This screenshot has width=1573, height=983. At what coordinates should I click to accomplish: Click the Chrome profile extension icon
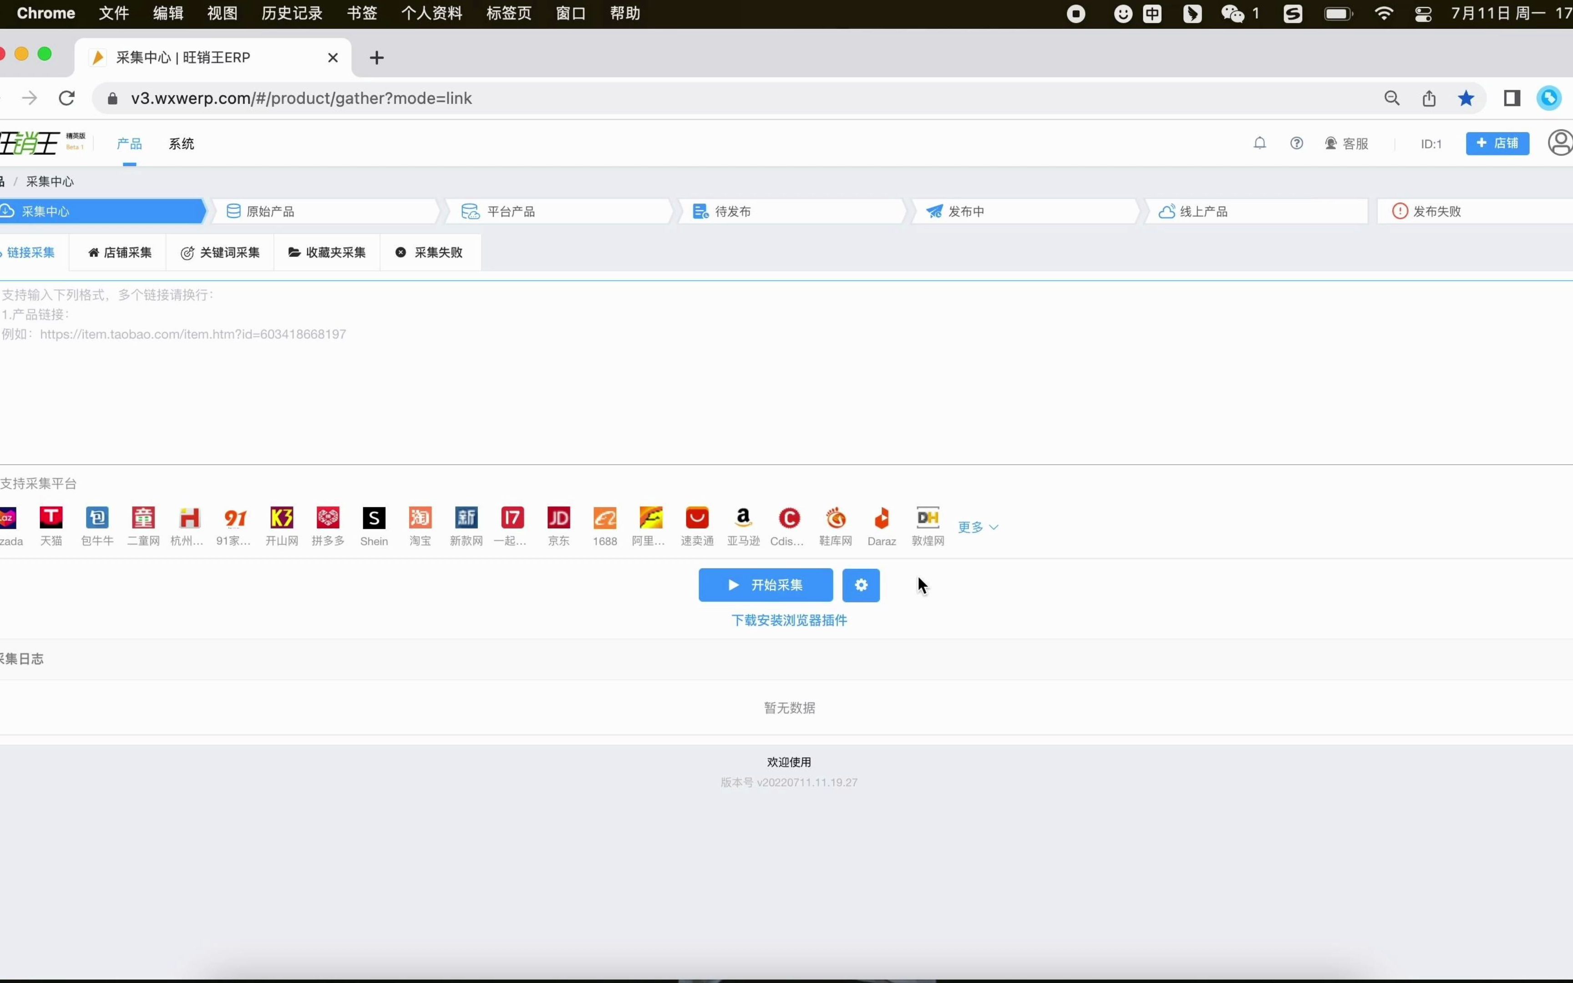(x=1549, y=98)
